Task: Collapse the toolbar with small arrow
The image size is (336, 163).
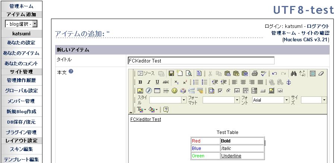Action: [130, 112]
